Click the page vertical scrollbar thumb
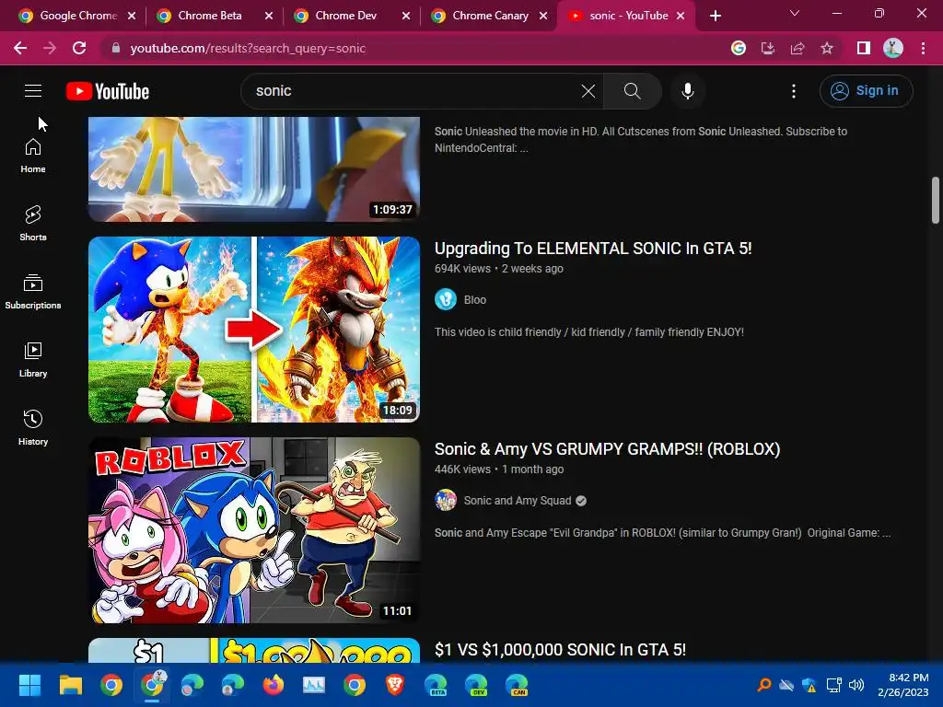Screen dimensions: 943x707 point(936,200)
